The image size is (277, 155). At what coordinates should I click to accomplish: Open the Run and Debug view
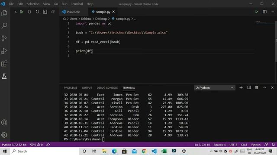tap(4, 51)
